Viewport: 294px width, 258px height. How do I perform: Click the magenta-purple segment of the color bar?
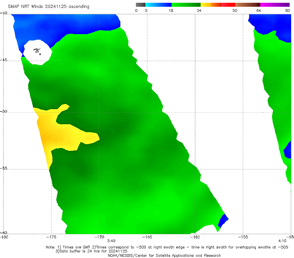(x=275, y=5)
